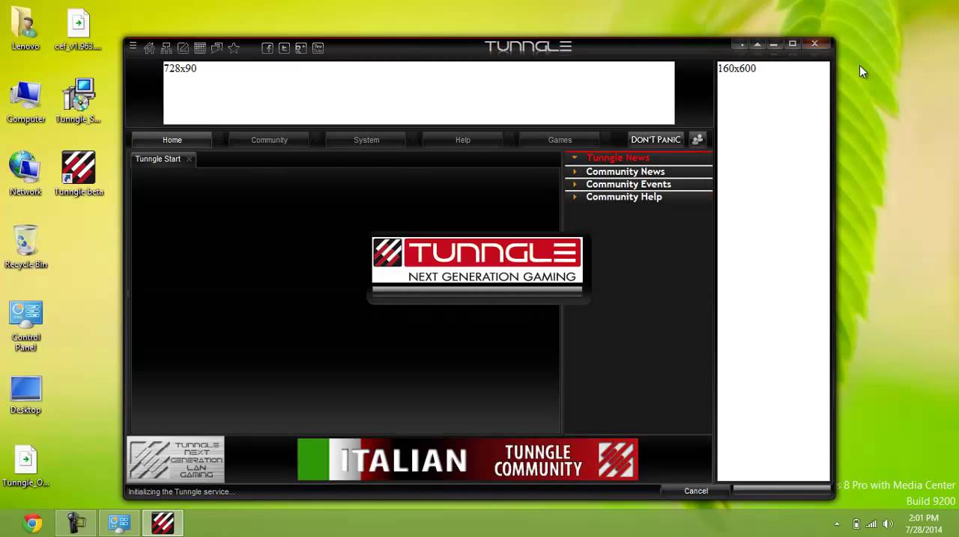Open the Community menu
This screenshot has height=537, width=959.
[269, 140]
